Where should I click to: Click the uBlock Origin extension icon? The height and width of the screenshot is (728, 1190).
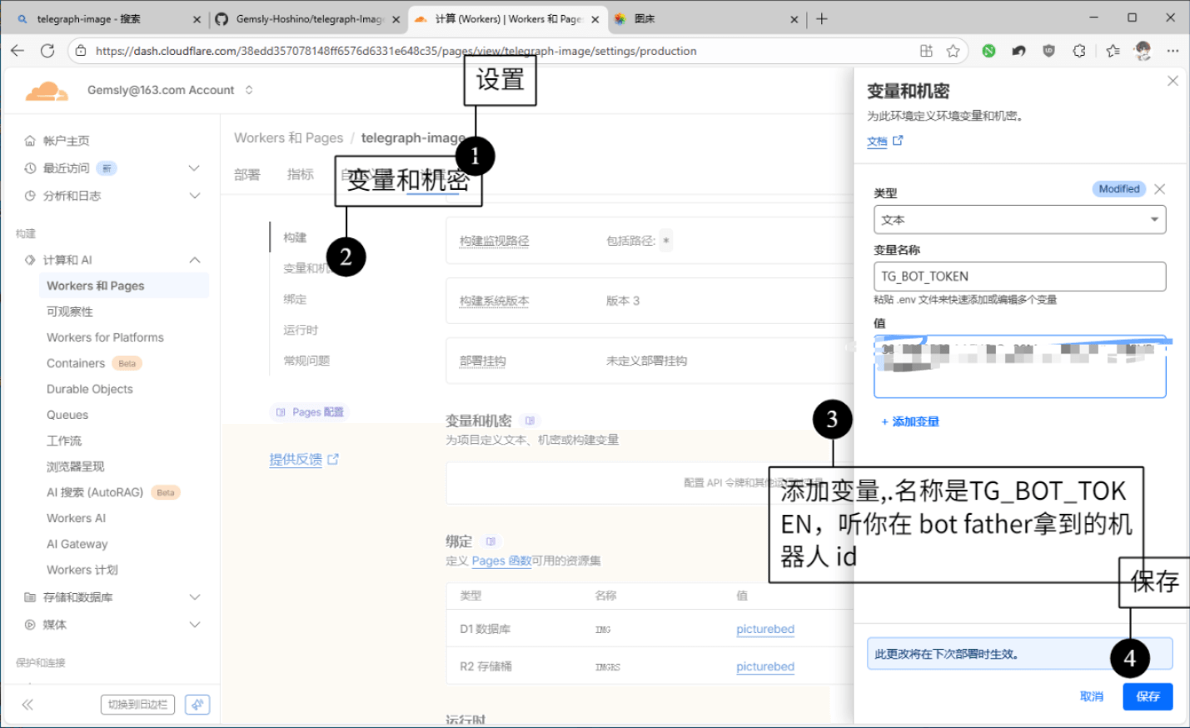1048,51
